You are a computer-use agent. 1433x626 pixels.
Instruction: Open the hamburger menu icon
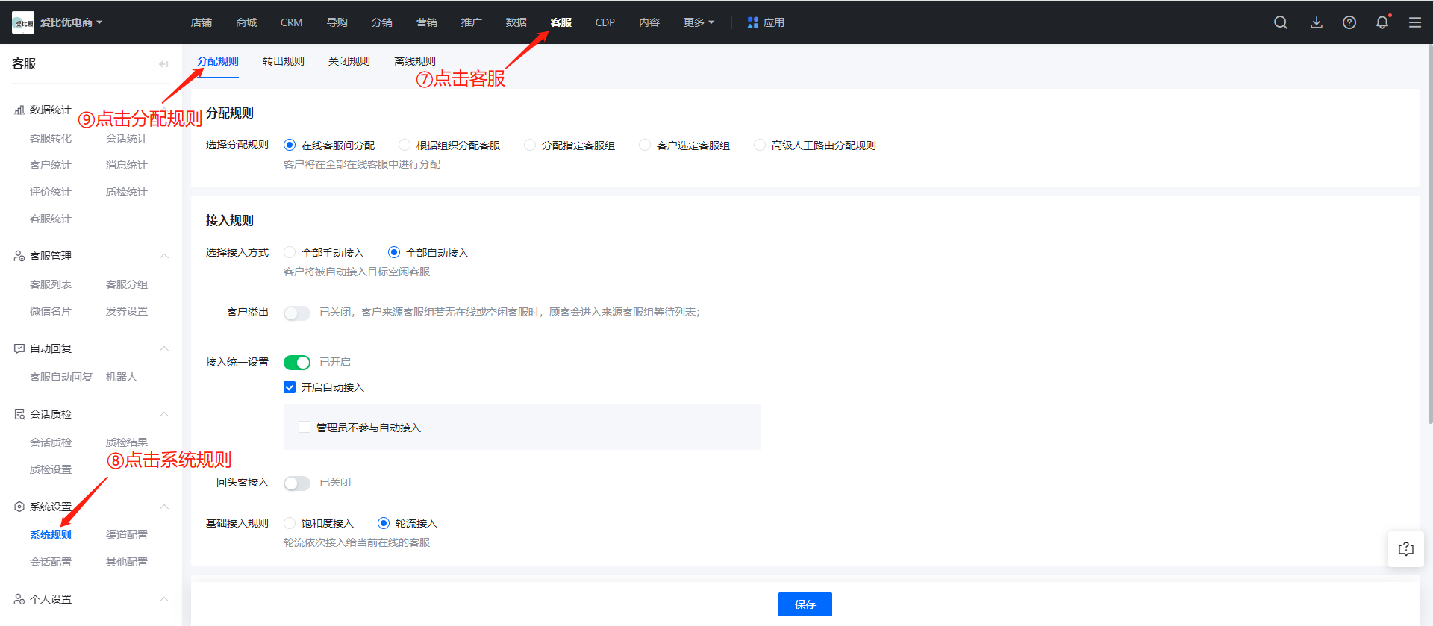click(1415, 22)
